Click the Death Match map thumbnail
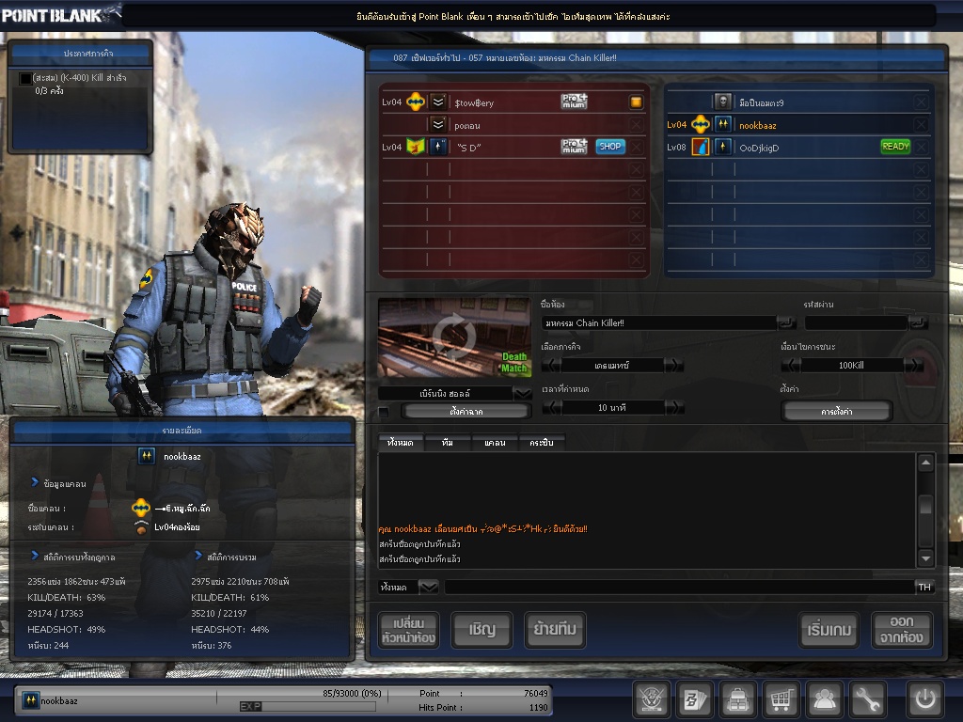Screen dimensions: 963x722 tap(454, 337)
